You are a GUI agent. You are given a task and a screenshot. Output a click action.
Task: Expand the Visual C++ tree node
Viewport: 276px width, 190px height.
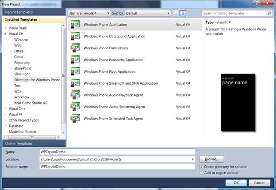6,108
